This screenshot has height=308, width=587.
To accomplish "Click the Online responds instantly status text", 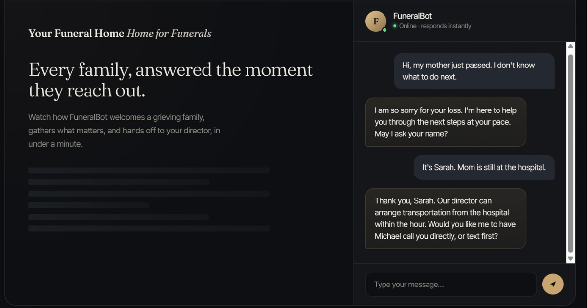I will [435, 26].
